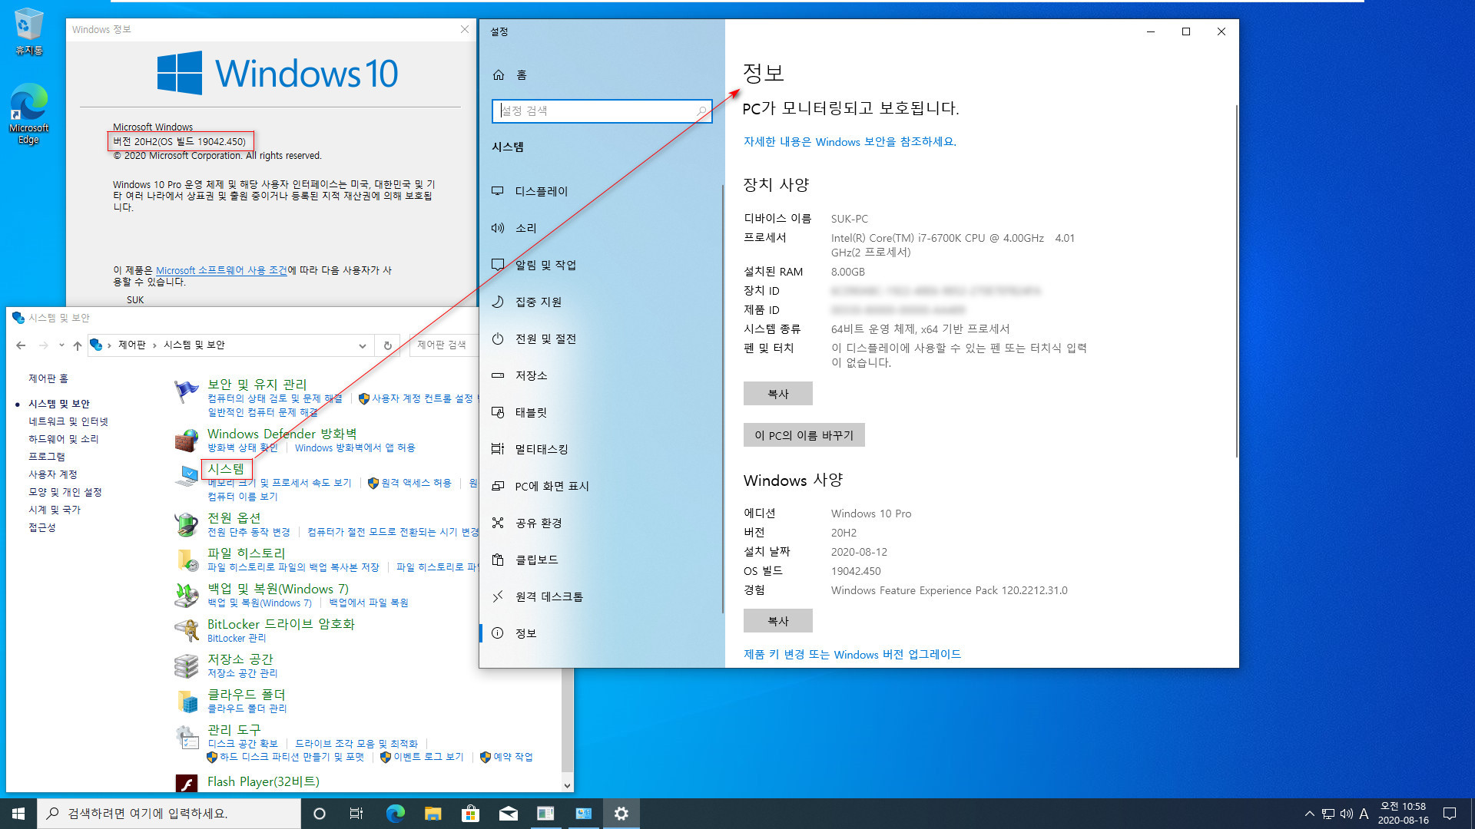
Task: Click Up arrow in Control Panel navigation
Action: point(78,345)
